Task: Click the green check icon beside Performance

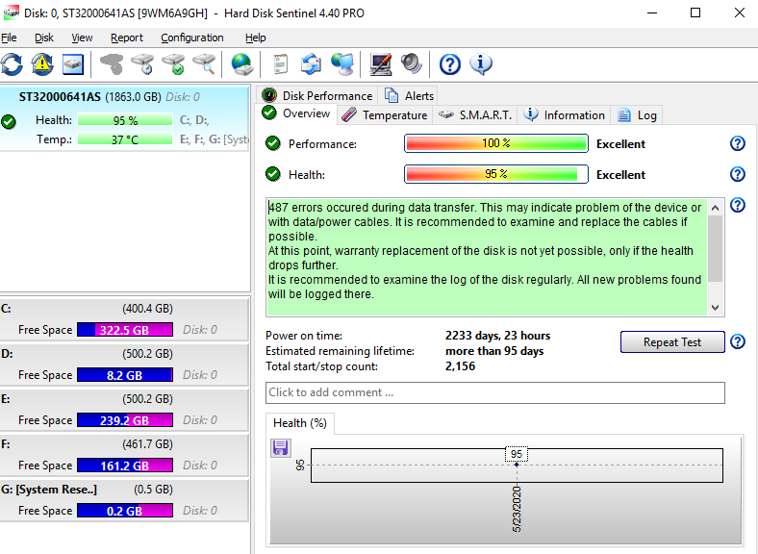Action: click(x=273, y=143)
